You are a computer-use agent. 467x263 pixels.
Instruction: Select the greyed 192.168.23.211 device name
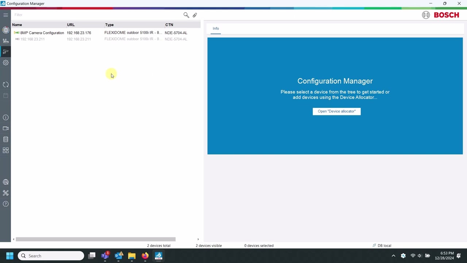(x=32, y=39)
